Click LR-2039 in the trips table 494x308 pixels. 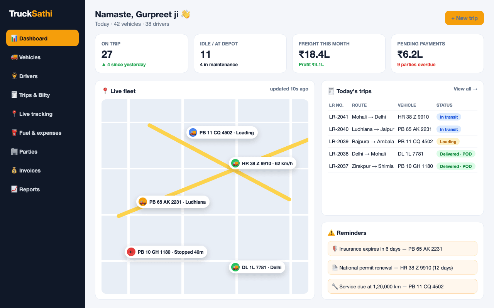coord(339,142)
